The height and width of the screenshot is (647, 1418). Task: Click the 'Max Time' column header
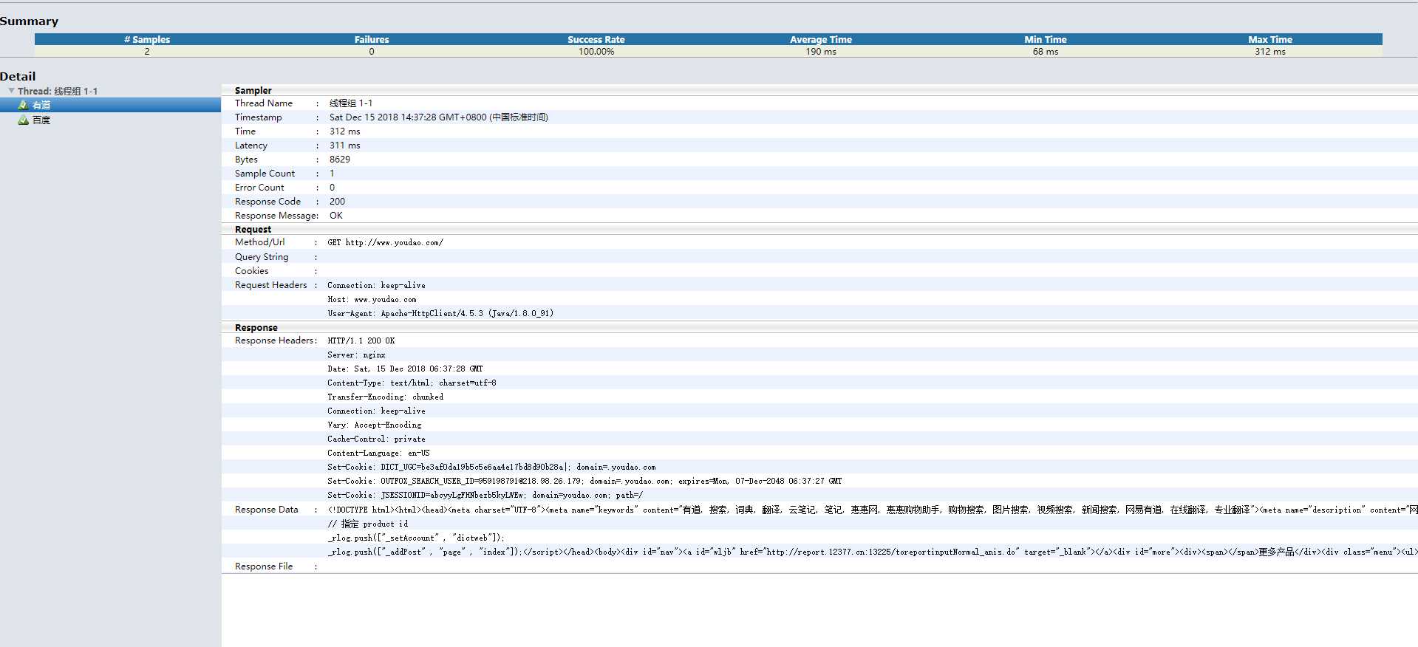(1270, 39)
